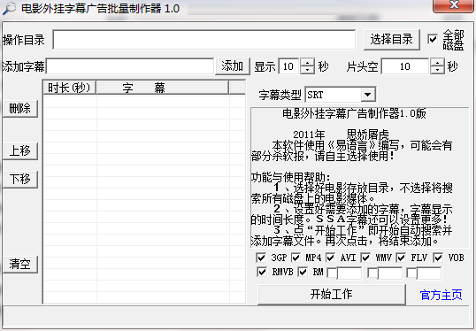Click the 字幕 column header
This screenshot has height=331, width=476.
point(163,88)
